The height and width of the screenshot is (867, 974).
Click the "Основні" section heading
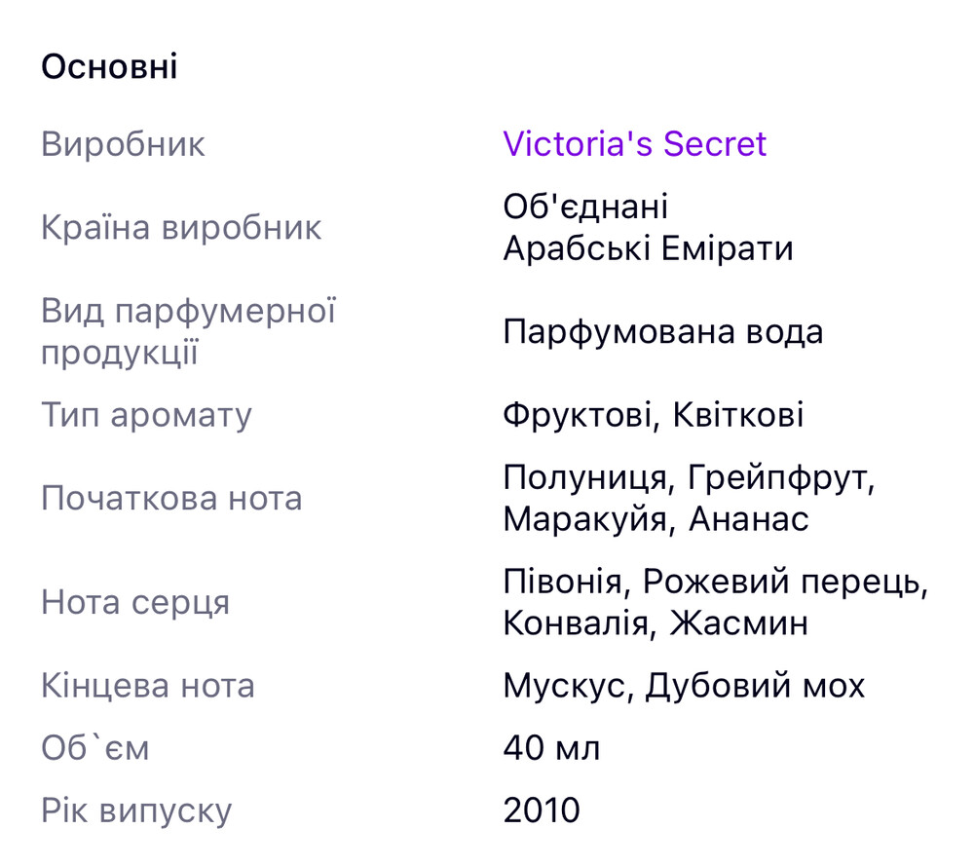coord(109,68)
